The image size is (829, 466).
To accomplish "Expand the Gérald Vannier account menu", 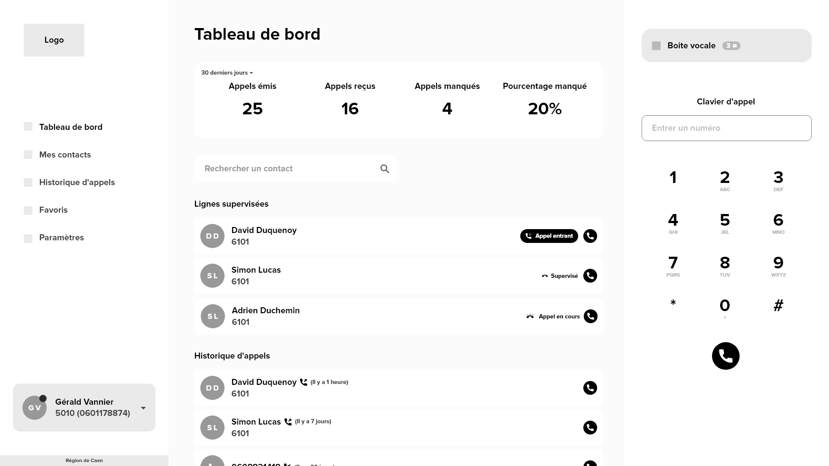I will coord(143,408).
